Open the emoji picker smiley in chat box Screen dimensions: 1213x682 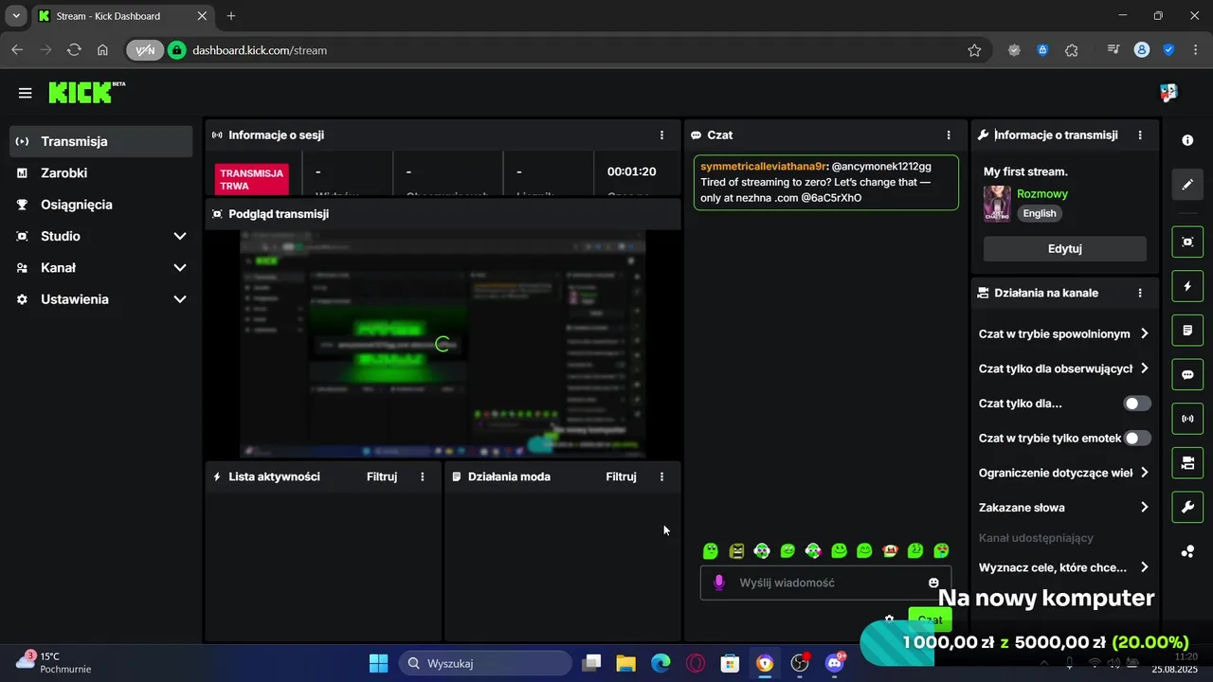coord(933,583)
